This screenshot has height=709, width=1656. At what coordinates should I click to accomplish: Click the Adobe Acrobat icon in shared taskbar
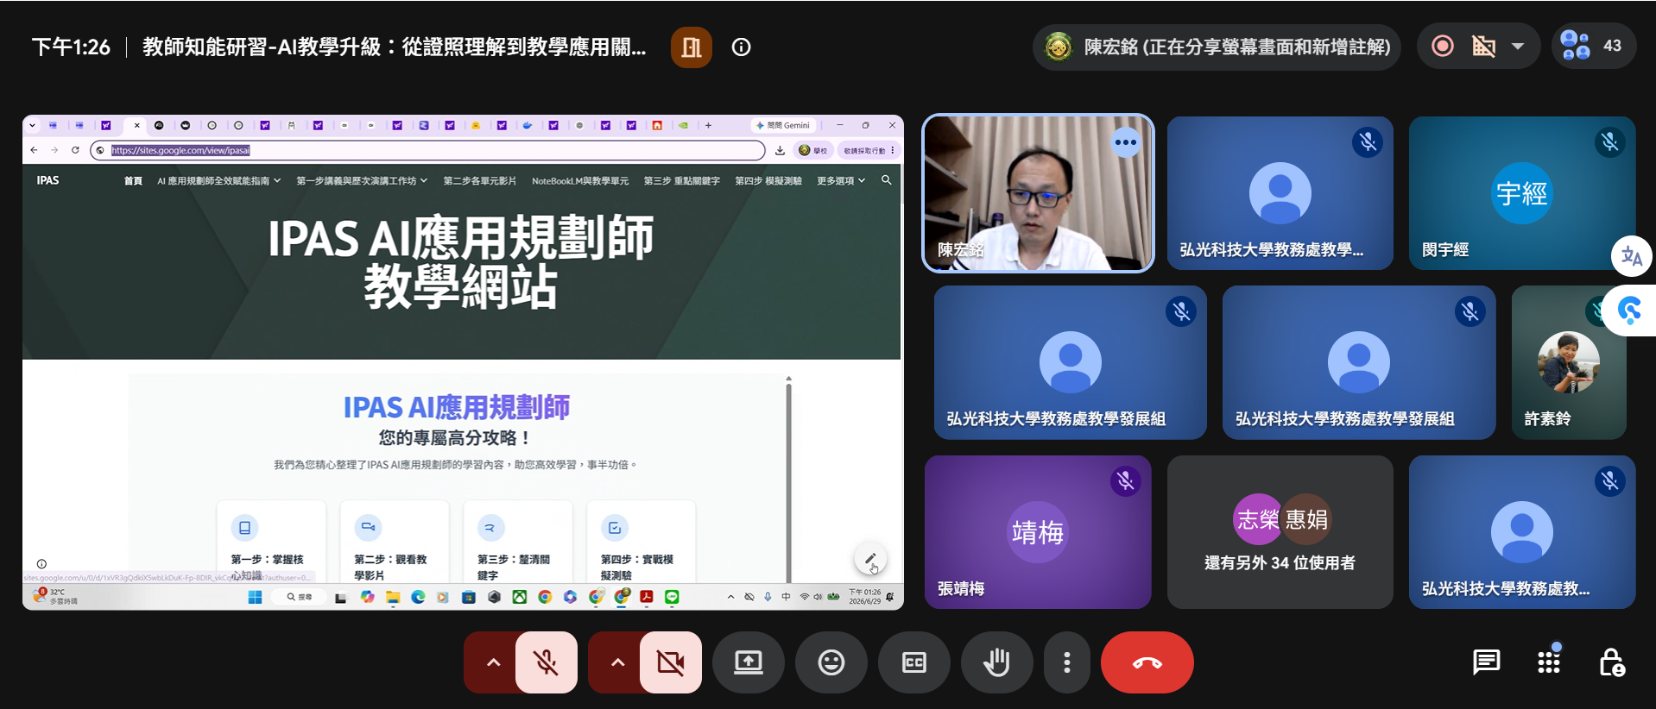[647, 597]
